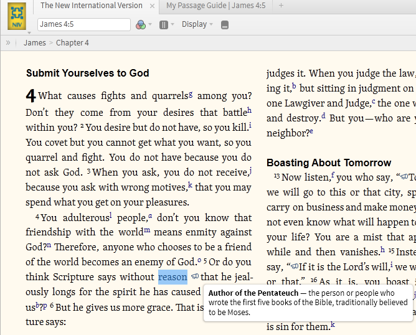Click the large chapter number 4
The width and height of the screenshot is (416, 335).
point(31,95)
